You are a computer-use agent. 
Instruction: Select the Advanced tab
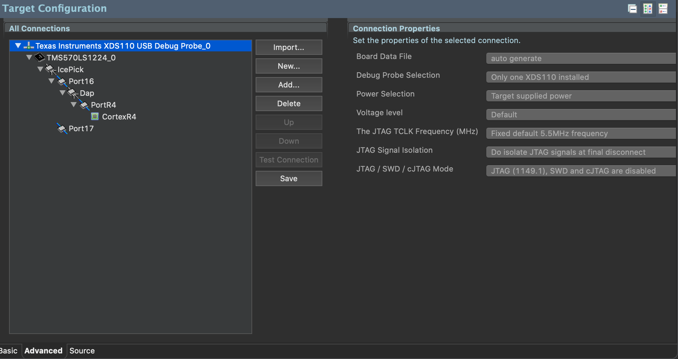[43, 351]
